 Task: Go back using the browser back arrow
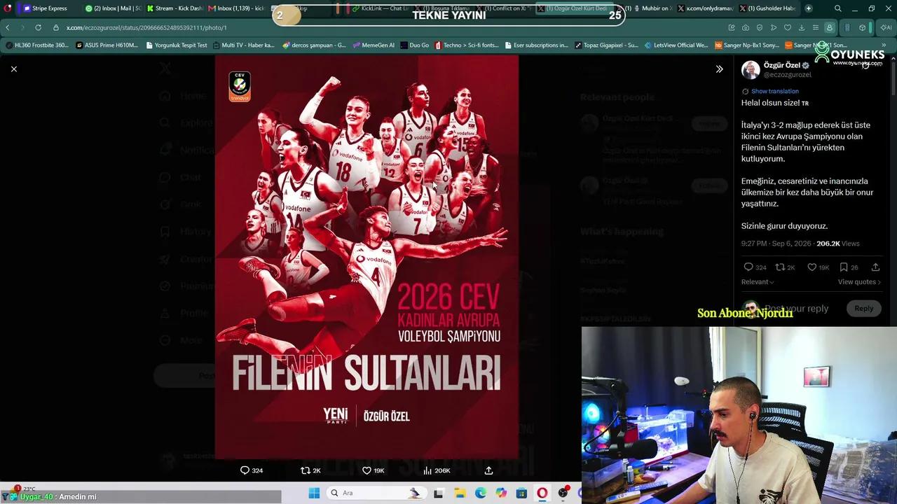(8, 27)
